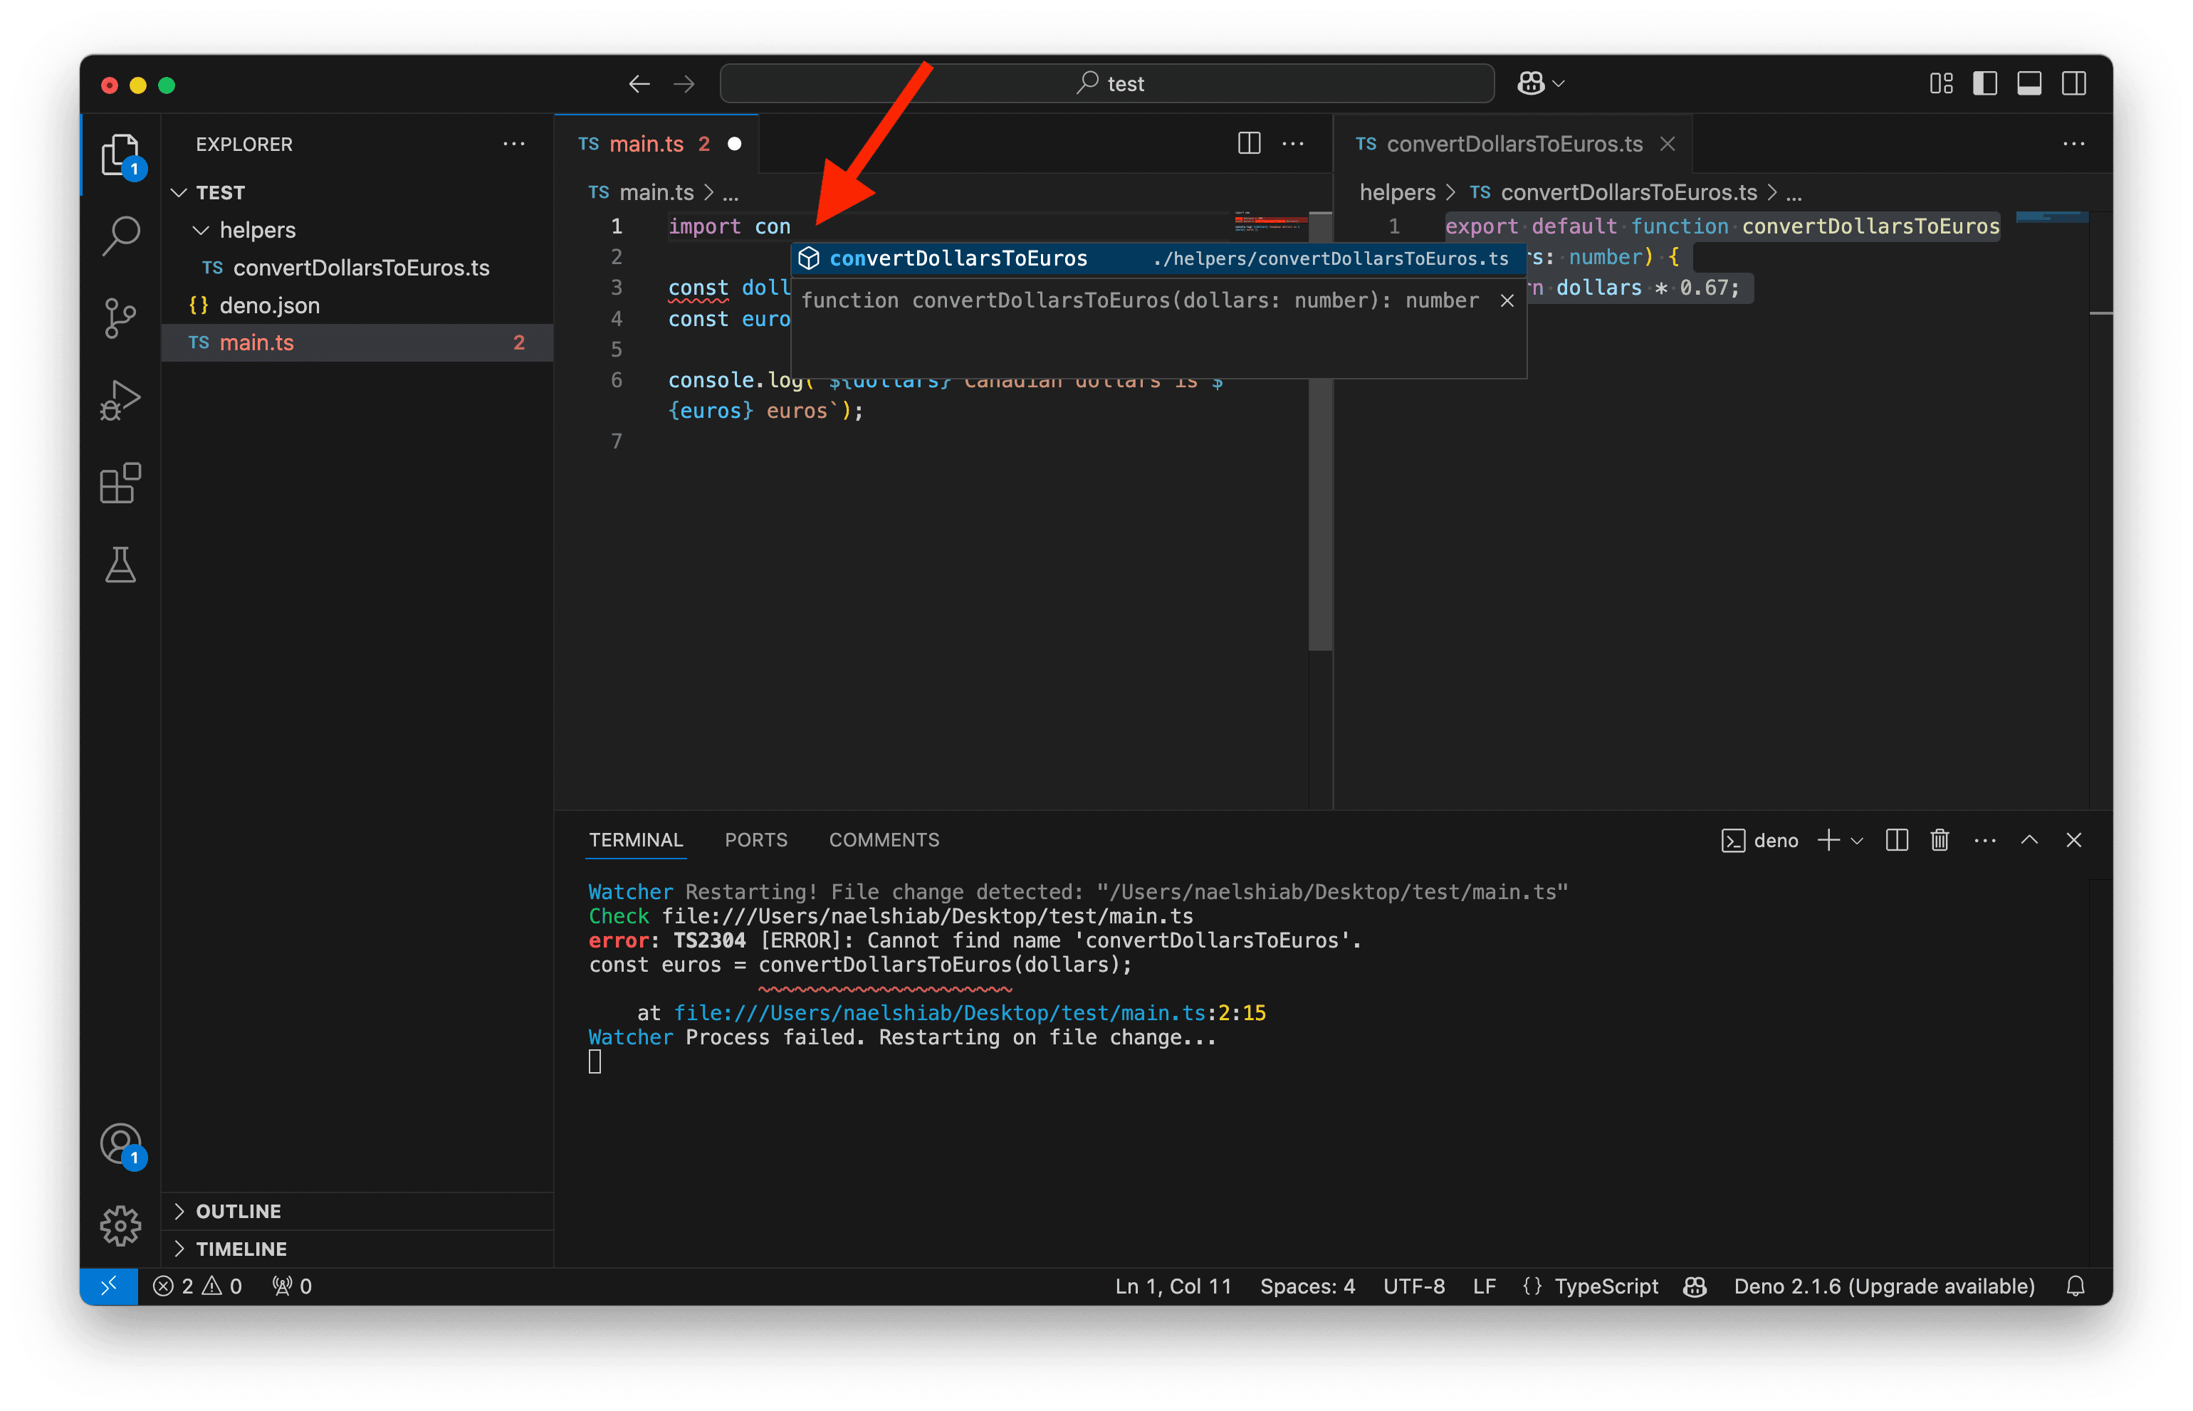Navigate forward with the right arrow
This screenshot has height=1411, width=2193.
click(684, 84)
